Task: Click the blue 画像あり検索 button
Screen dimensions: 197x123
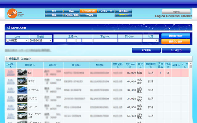Action: coord(175,36)
